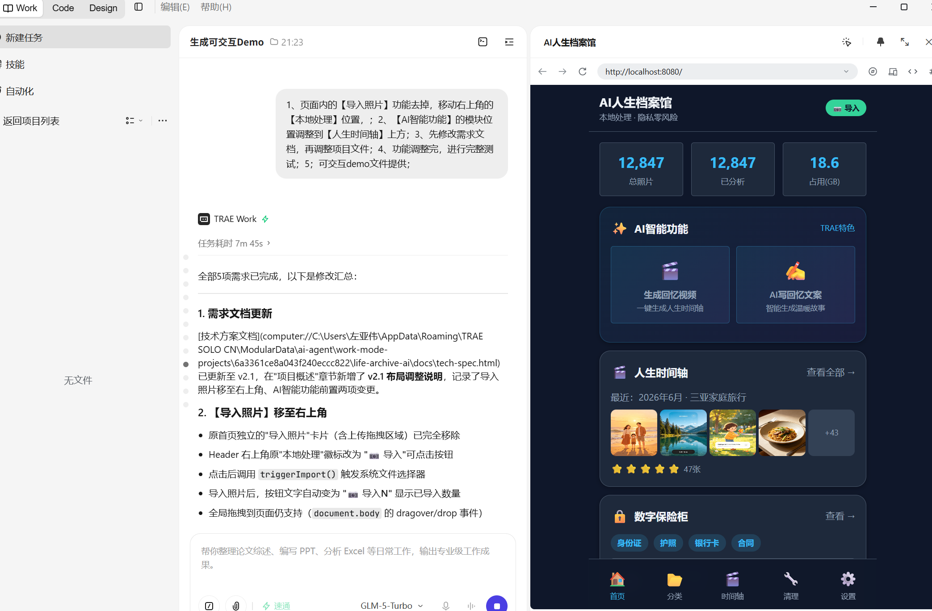Expand the URL address bar dropdown
The width and height of the screenshot is (932, 611).
(x=846, y=71)
